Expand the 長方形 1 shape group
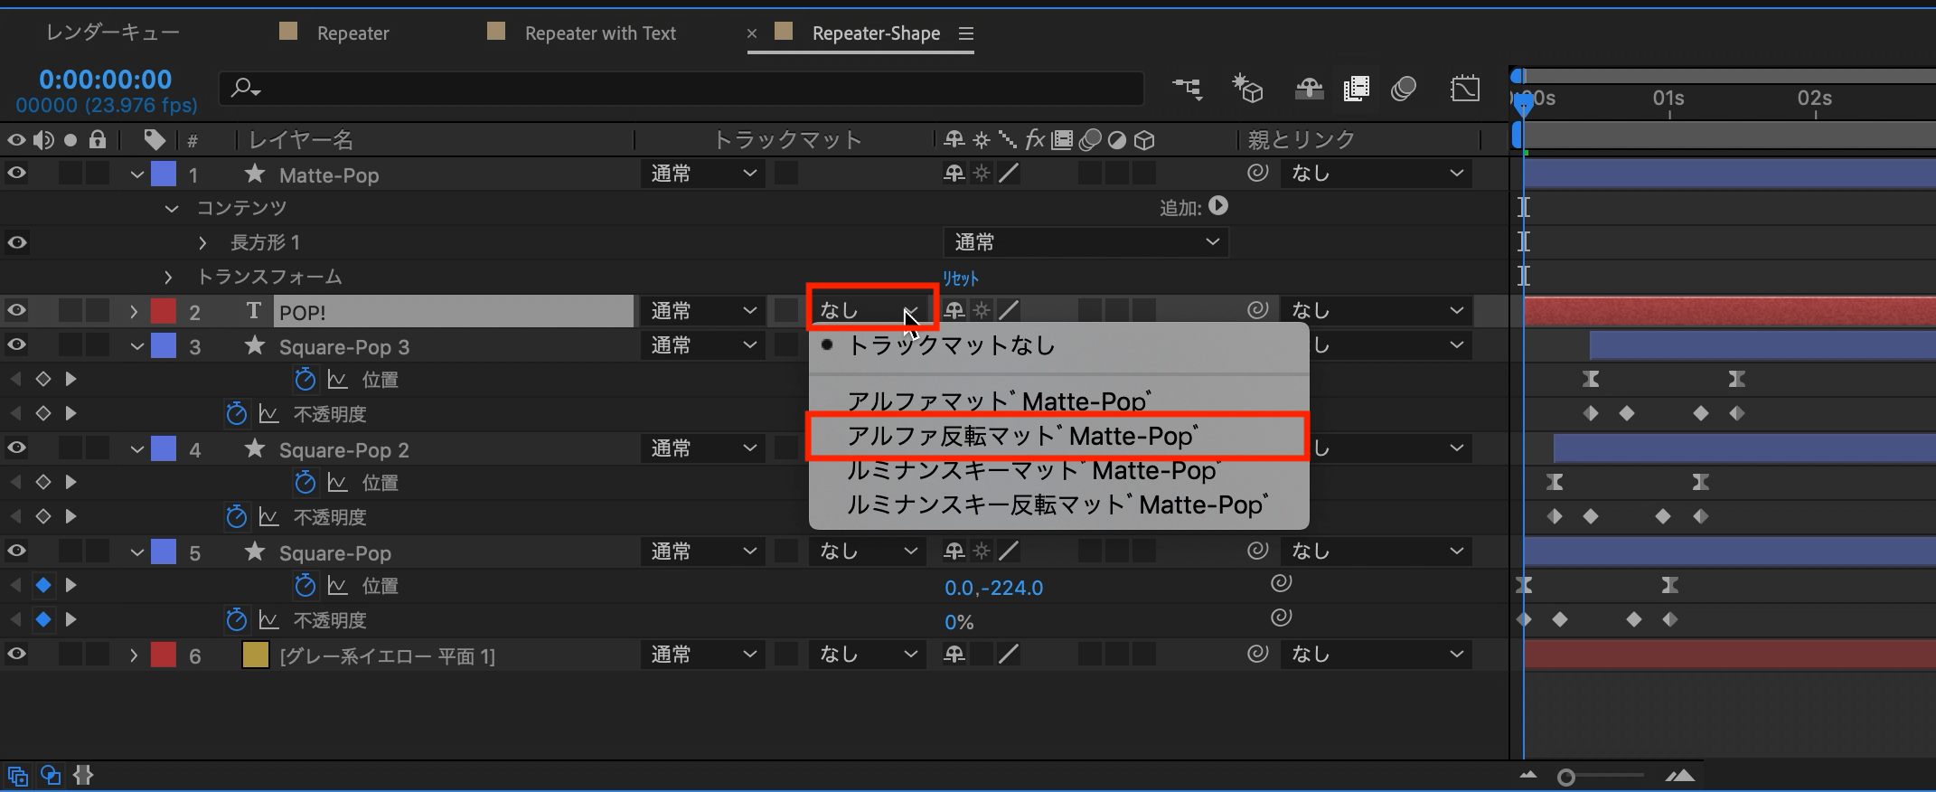The width and height of the screenshot is (1936, 792). [202, 242]
